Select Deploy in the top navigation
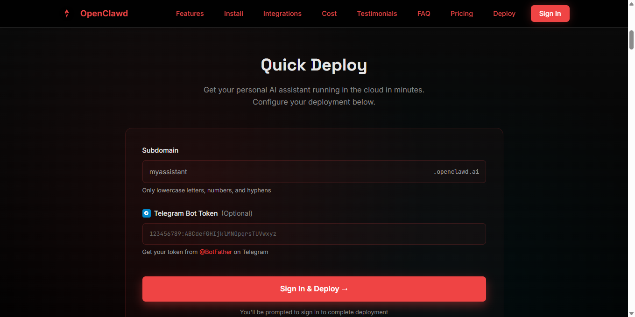Screen dimensions: 635x317 (504, 14)
